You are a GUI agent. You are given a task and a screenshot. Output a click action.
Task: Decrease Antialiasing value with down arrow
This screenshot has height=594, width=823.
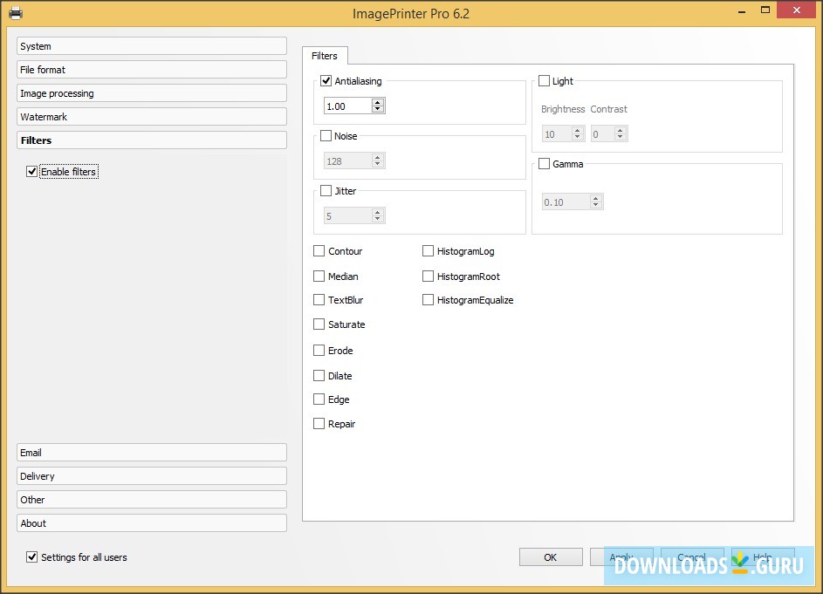(377, 109)
